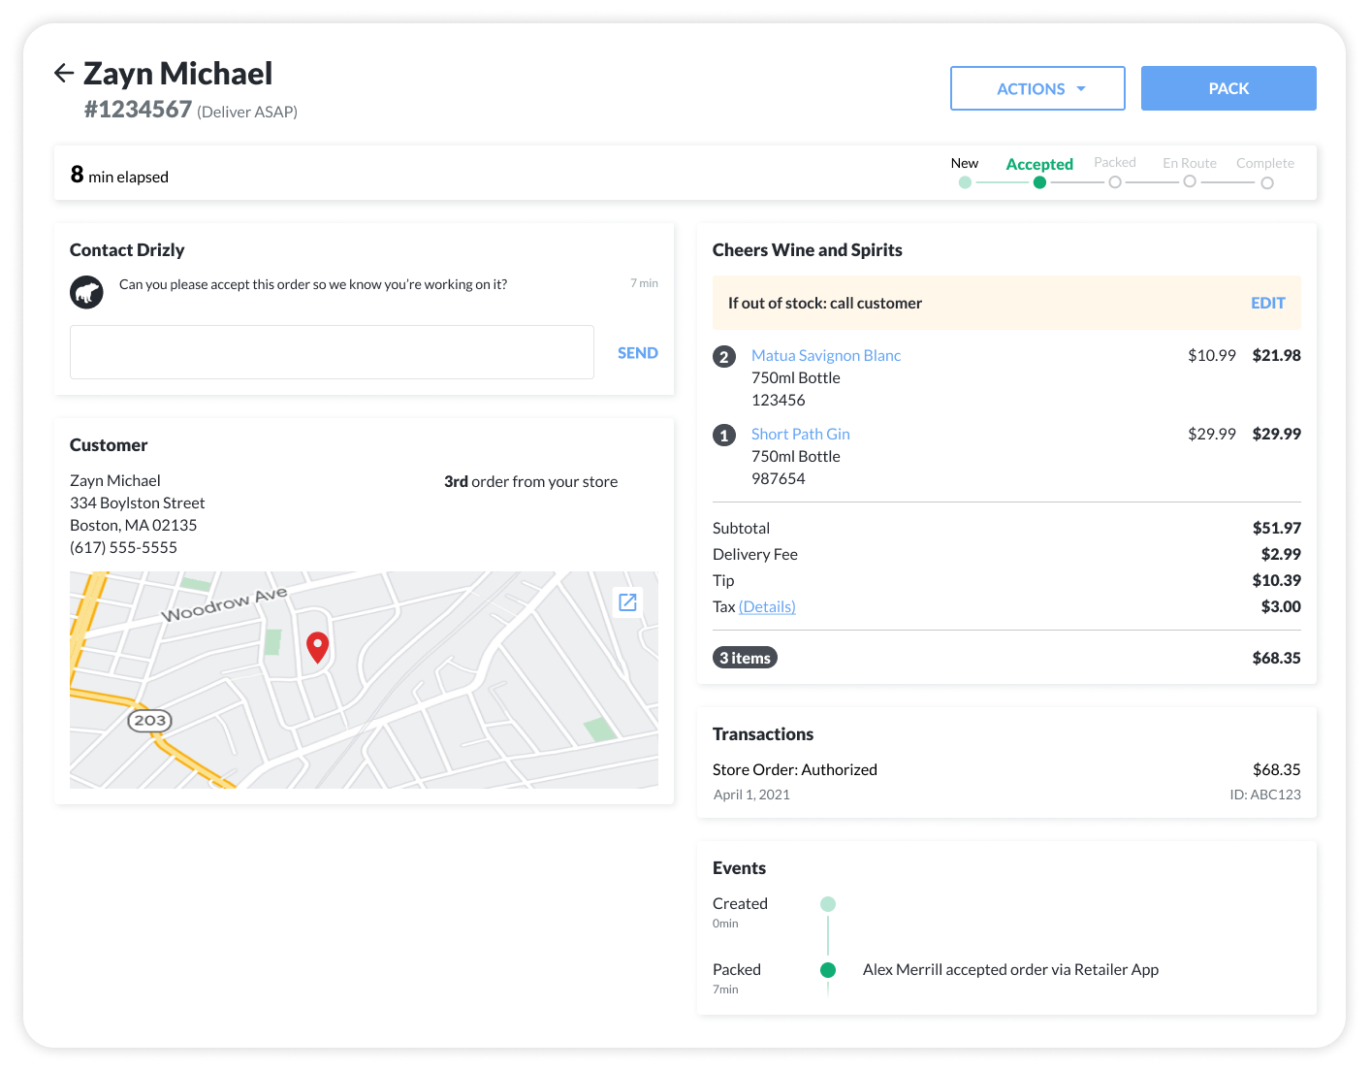This screenshot has width=1371, height=1071.
Task: Select the Packed status step circle
Action: pyautogui.click(x=1115, y=182)
